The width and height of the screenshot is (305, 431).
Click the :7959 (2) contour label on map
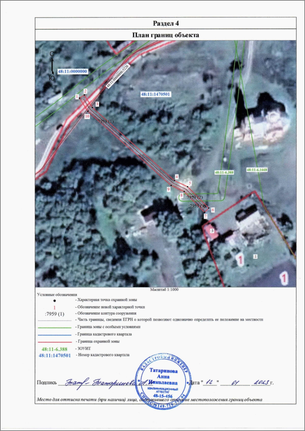pos(193,197)
